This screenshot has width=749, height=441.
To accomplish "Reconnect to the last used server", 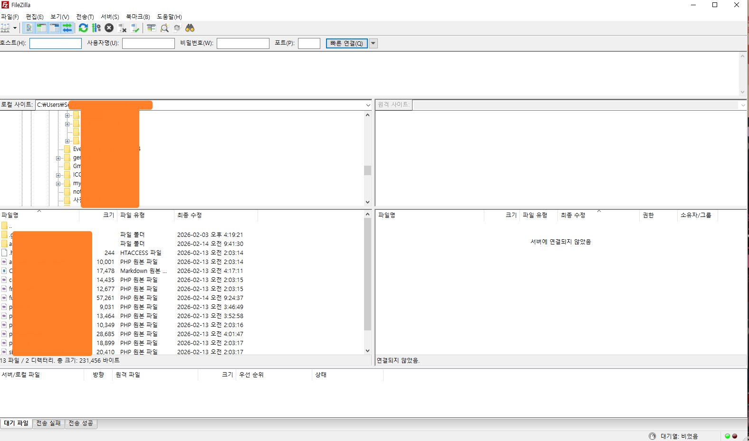I will coord(135,28).
